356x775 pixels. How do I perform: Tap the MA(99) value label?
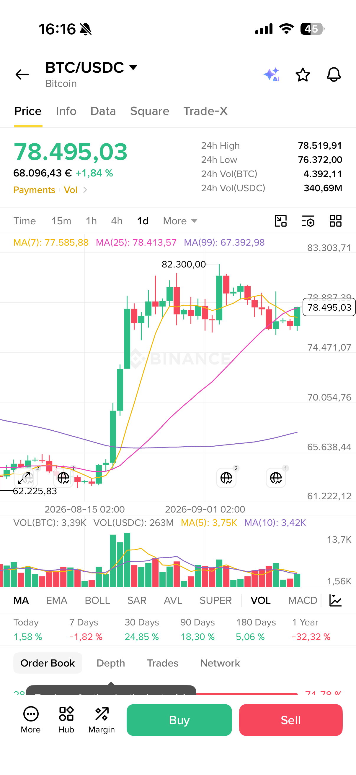click(224, 242)
